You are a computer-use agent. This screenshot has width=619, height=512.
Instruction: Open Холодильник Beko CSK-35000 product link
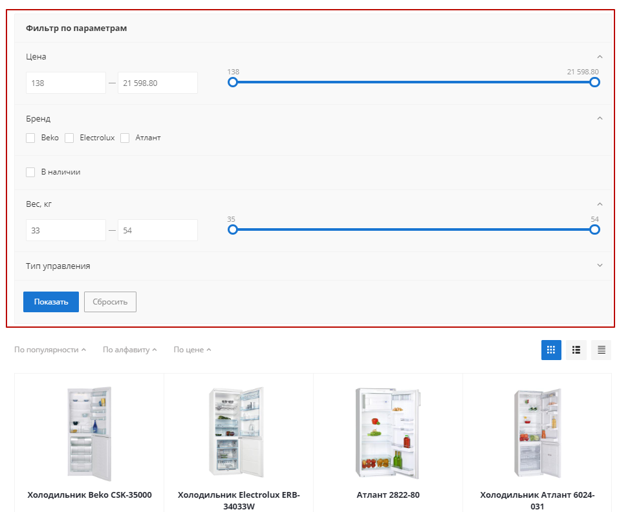pos(90,495)
